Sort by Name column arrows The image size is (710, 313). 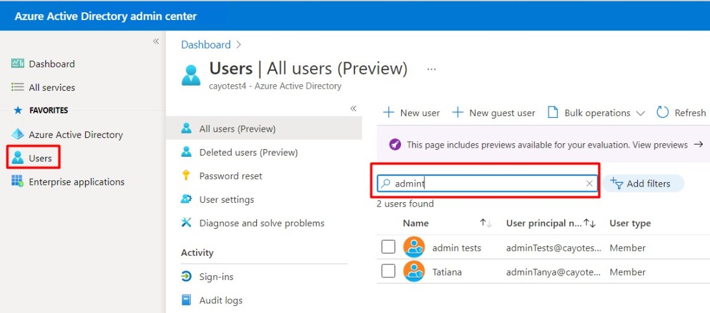486,223
